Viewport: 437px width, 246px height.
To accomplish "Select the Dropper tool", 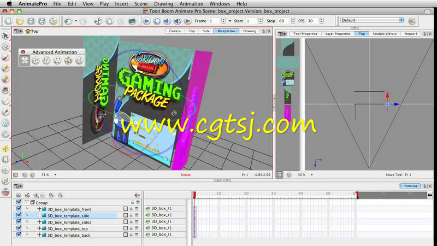I will (5, 112).
